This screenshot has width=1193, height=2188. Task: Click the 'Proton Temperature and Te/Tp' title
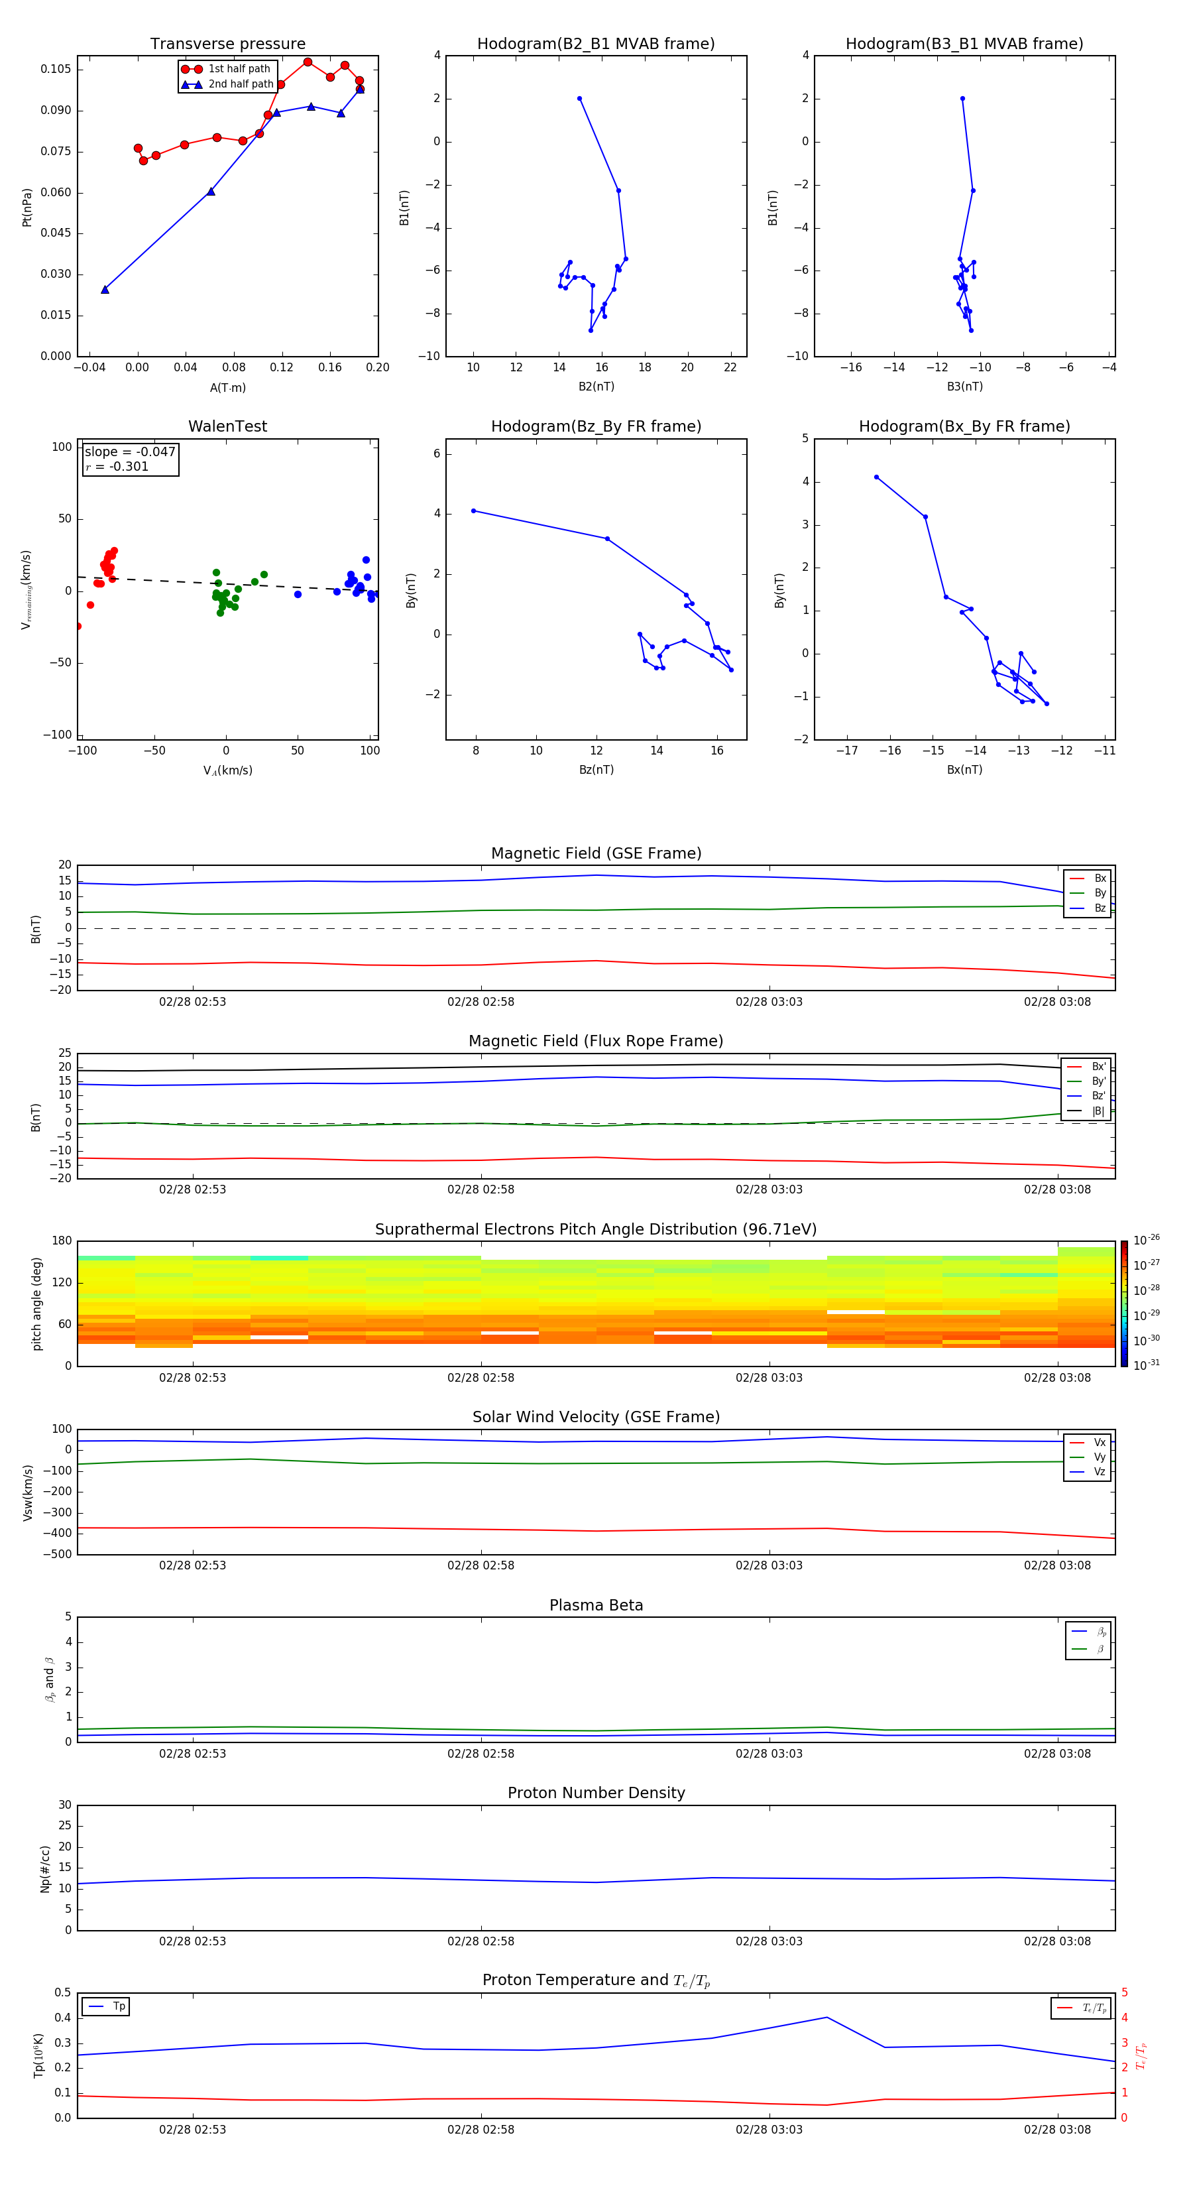click(x=596, y=1980)
